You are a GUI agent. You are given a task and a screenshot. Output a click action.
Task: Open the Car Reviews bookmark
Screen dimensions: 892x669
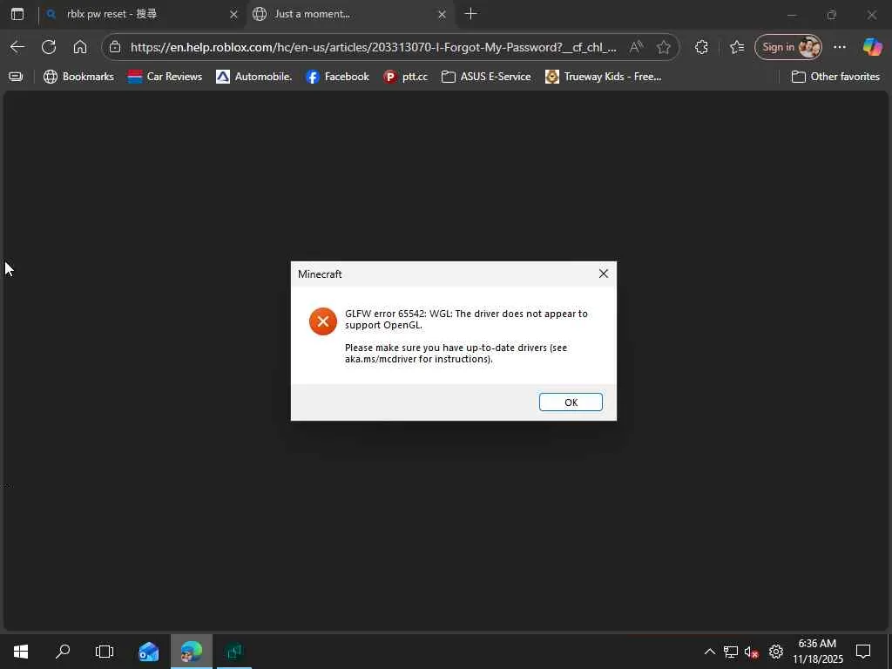tap(166, 77)
